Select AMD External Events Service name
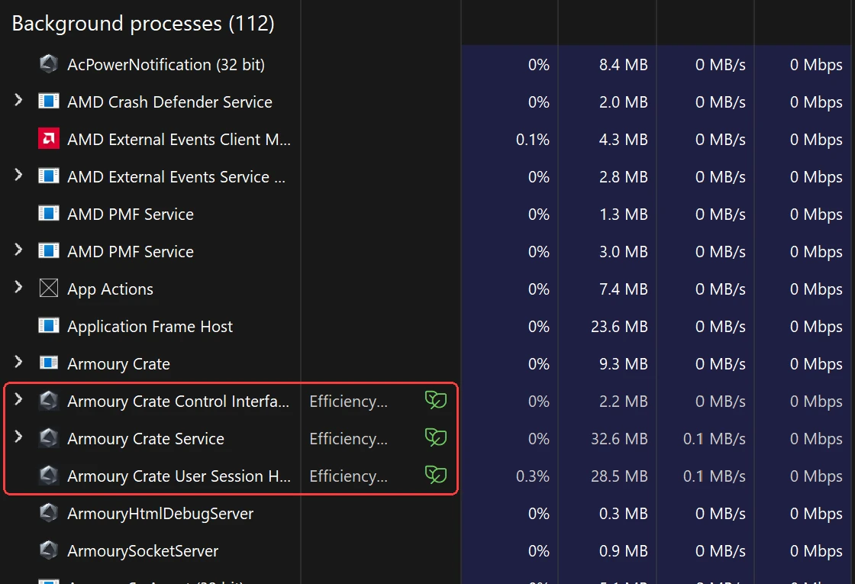Screen dimensions: 855x584 pos(176,177)
